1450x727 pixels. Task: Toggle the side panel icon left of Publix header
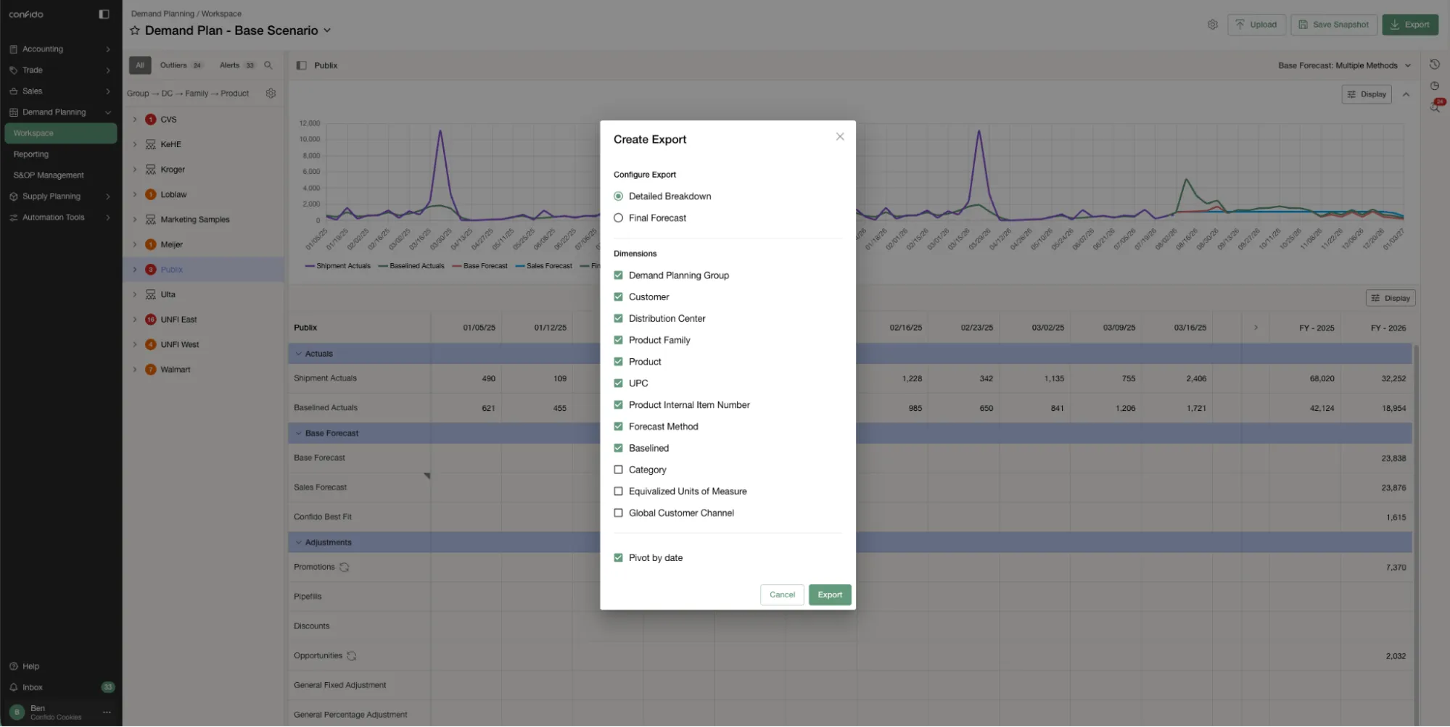point(301,65)
